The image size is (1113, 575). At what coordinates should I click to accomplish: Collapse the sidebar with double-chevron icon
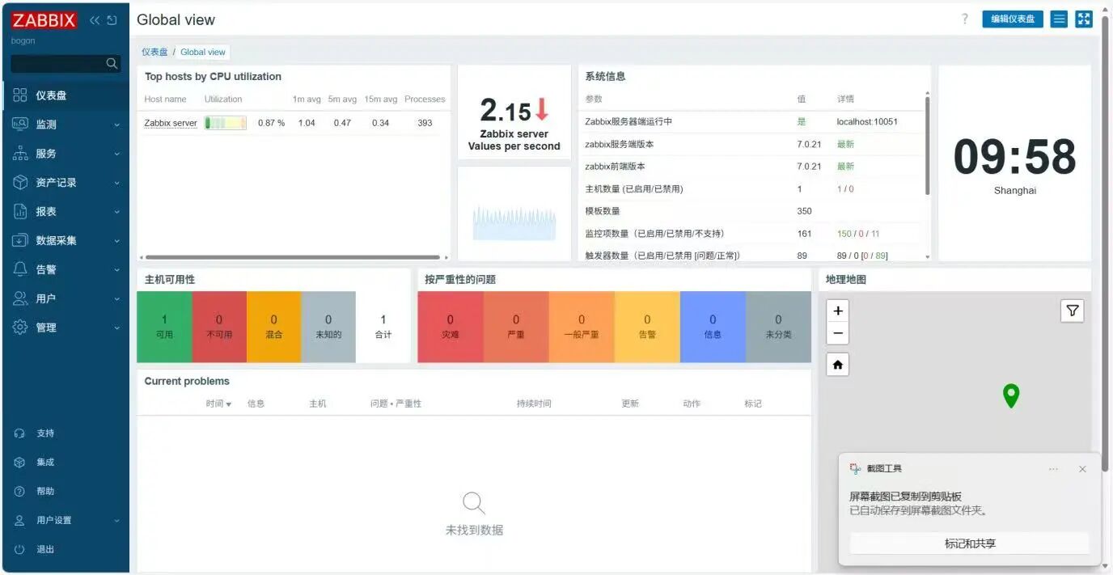pos(95,20)
